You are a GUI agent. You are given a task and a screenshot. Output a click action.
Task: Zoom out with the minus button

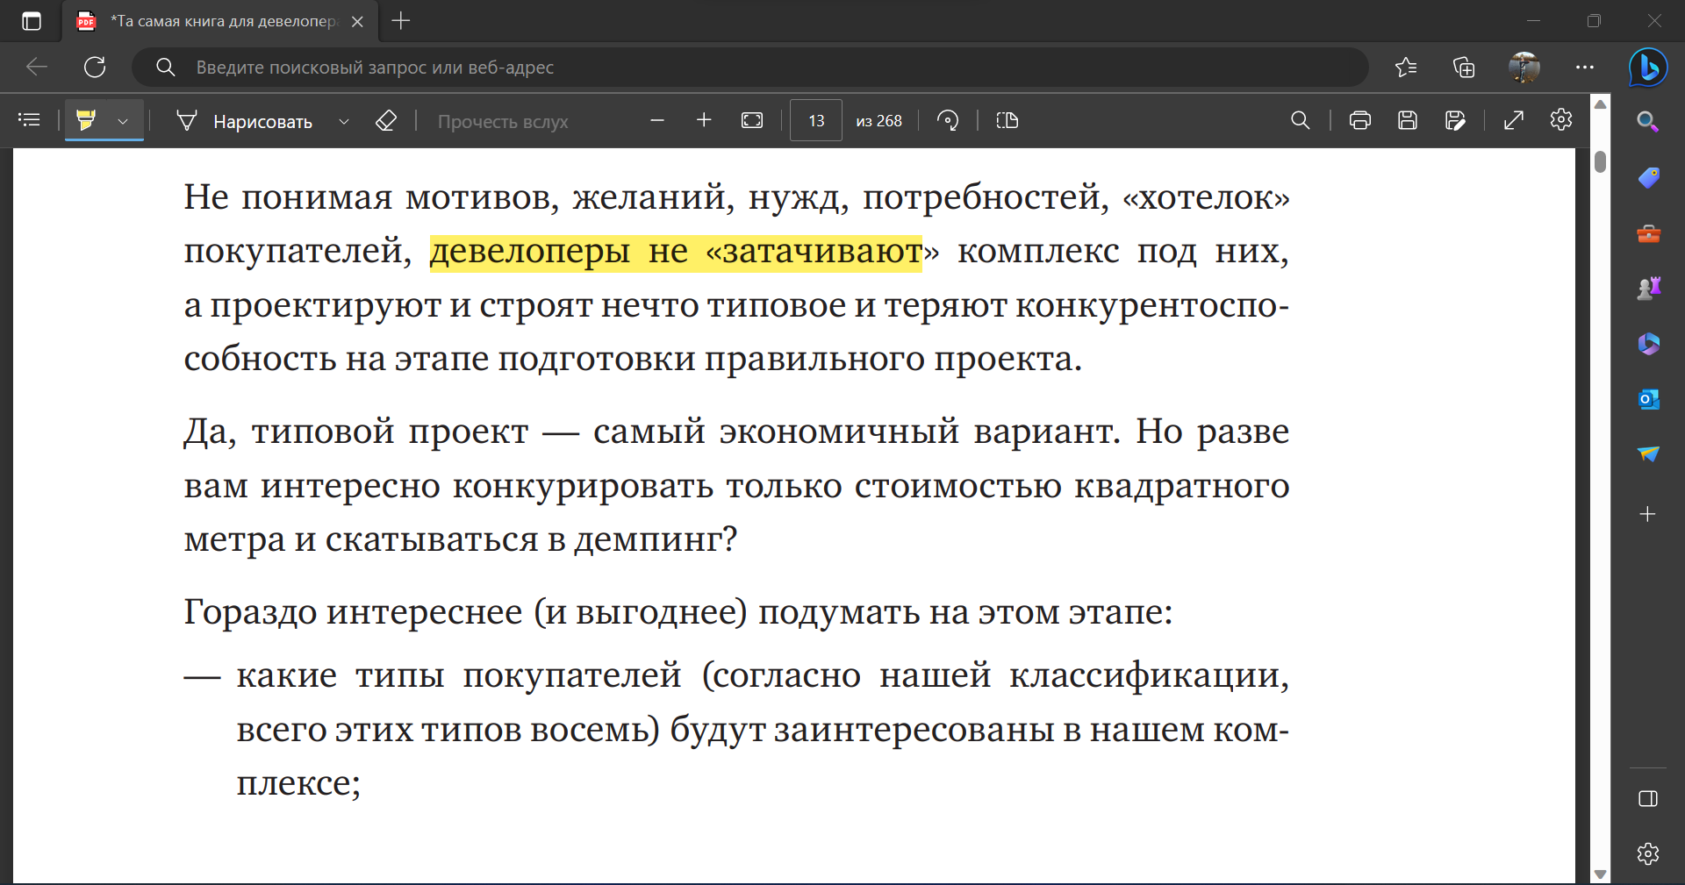(x=656, y=120)
